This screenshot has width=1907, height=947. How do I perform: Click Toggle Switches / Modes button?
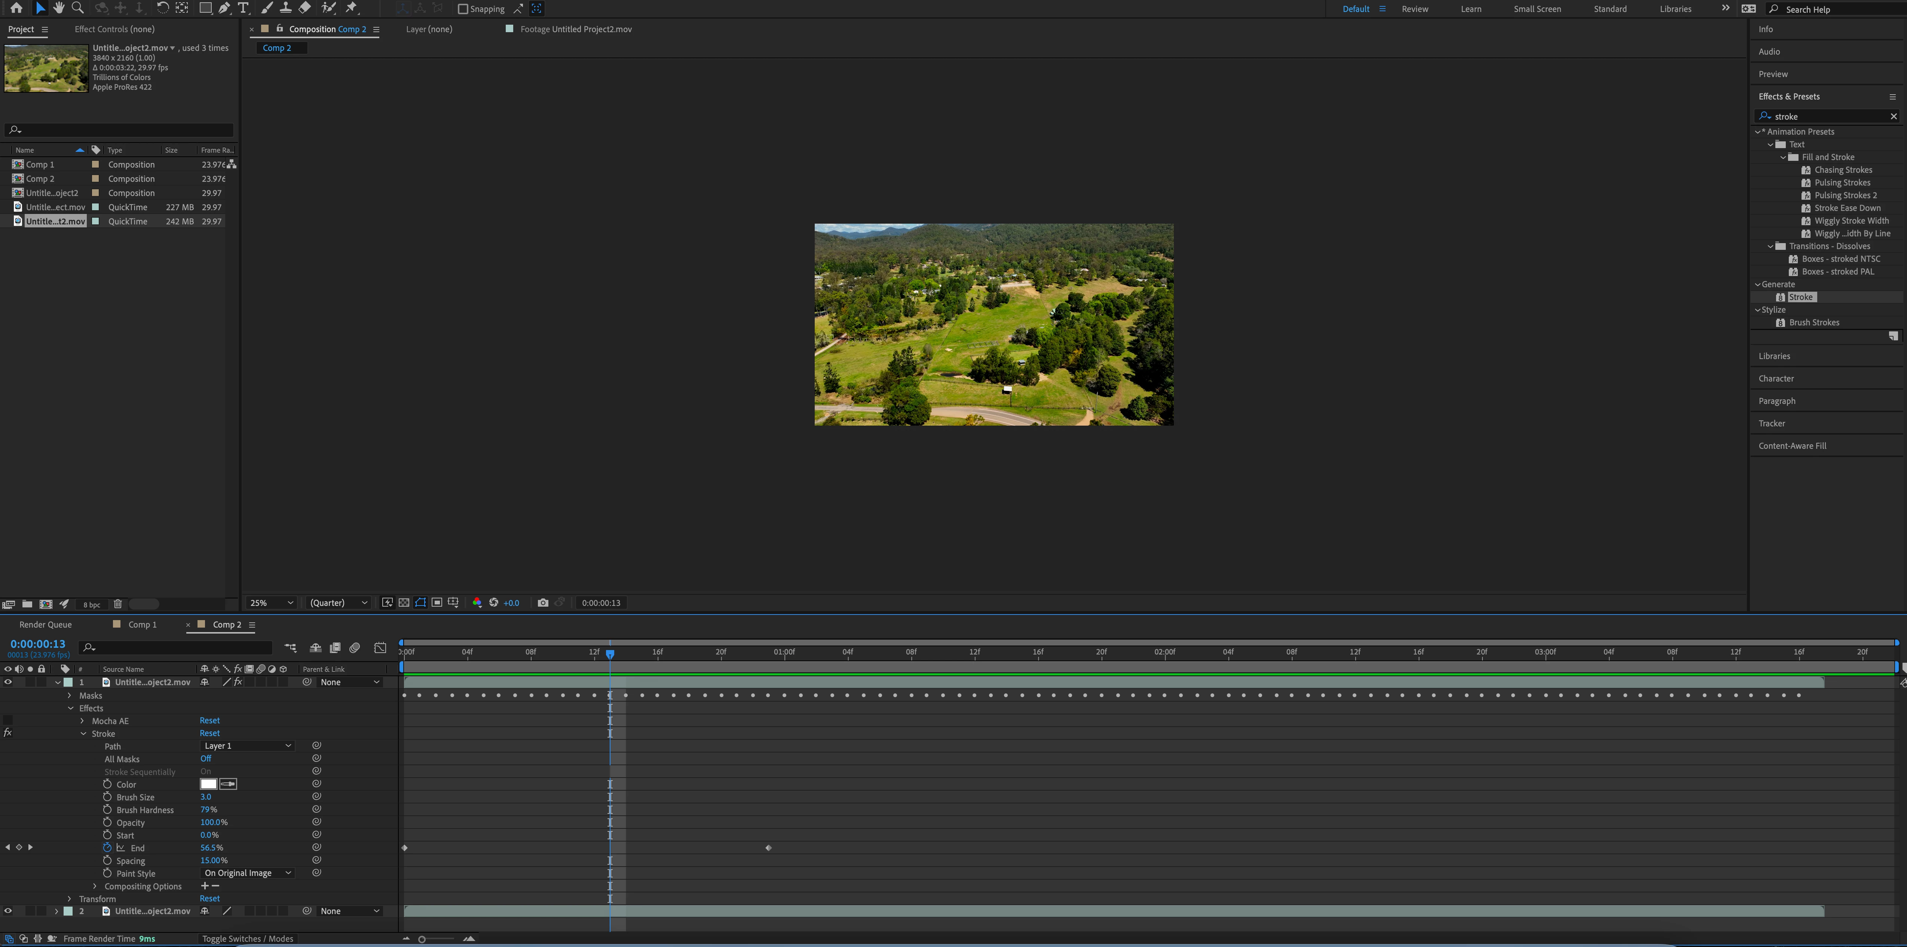pyautogui.click(x=247, y=939)
